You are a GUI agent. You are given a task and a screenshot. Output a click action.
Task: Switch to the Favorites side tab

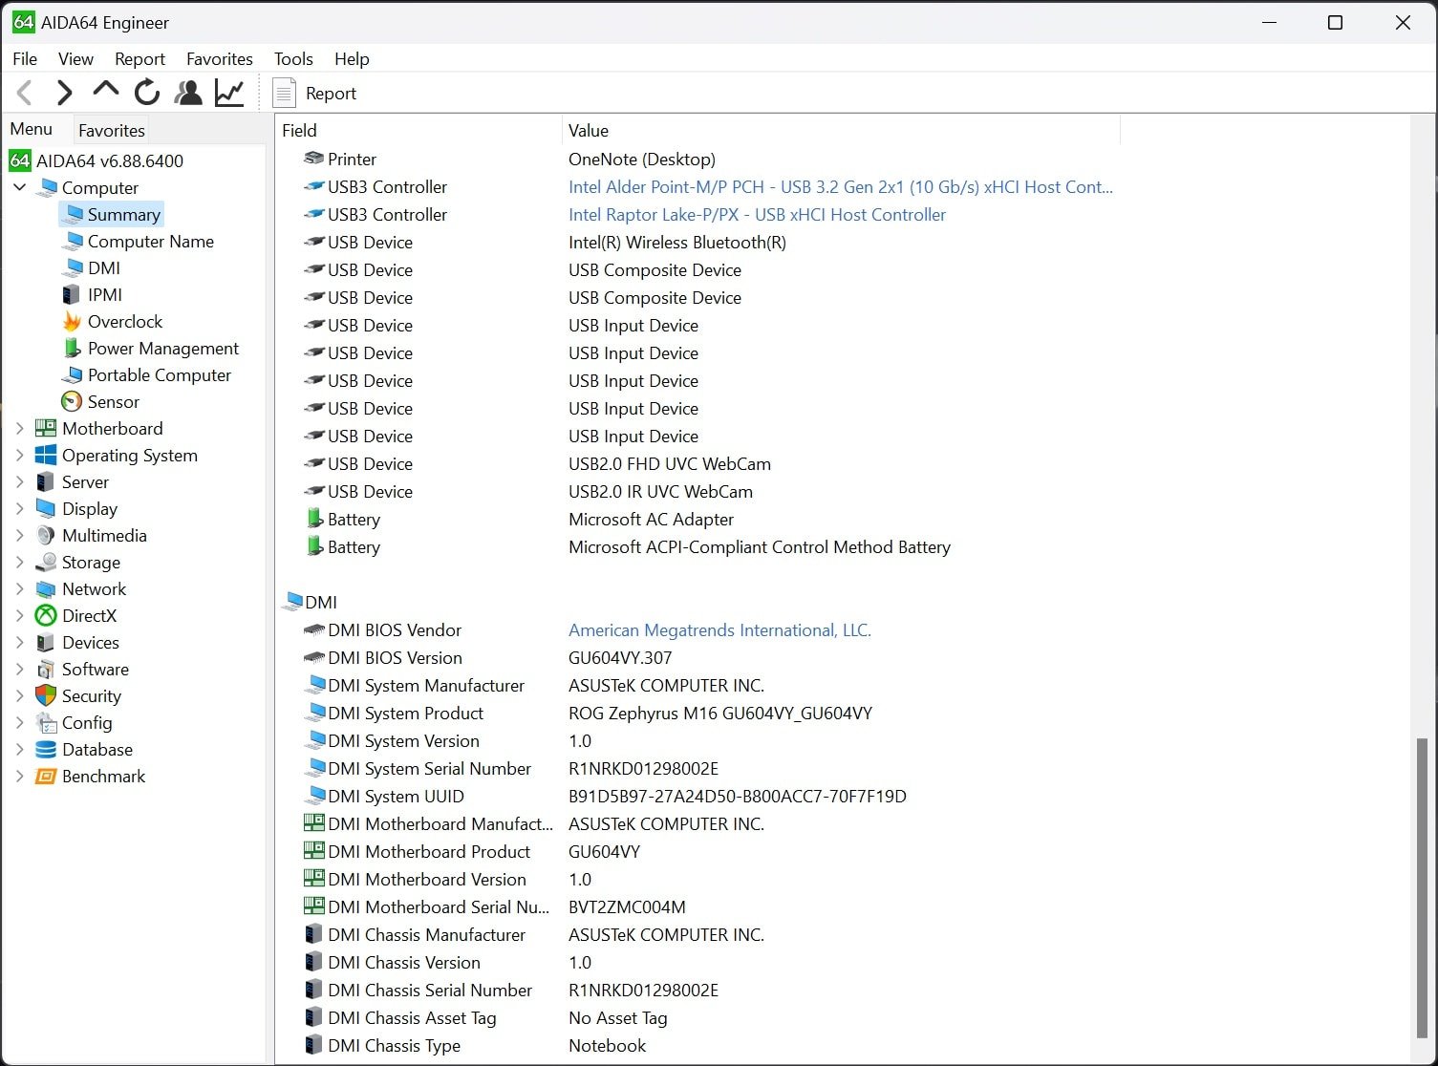pos(112,130)
